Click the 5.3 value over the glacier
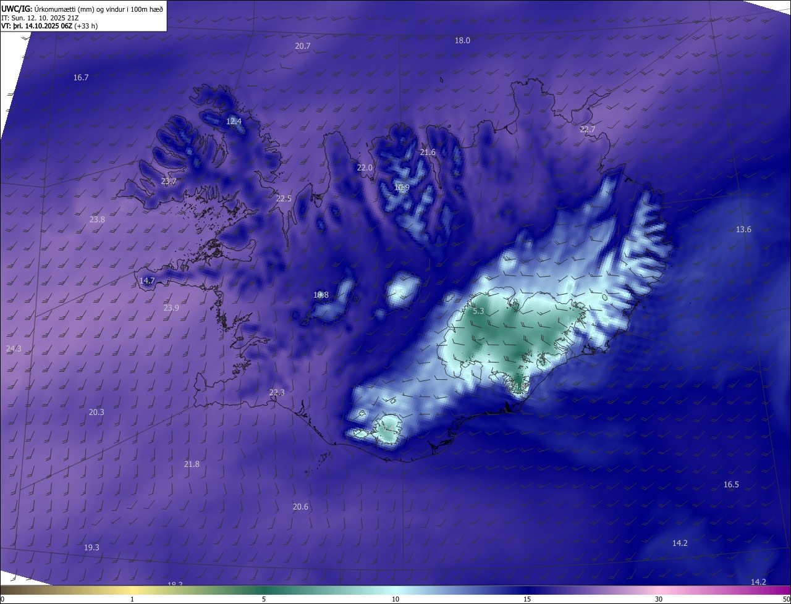The height and width of the screenshot is (604, 791). point(478,311)
